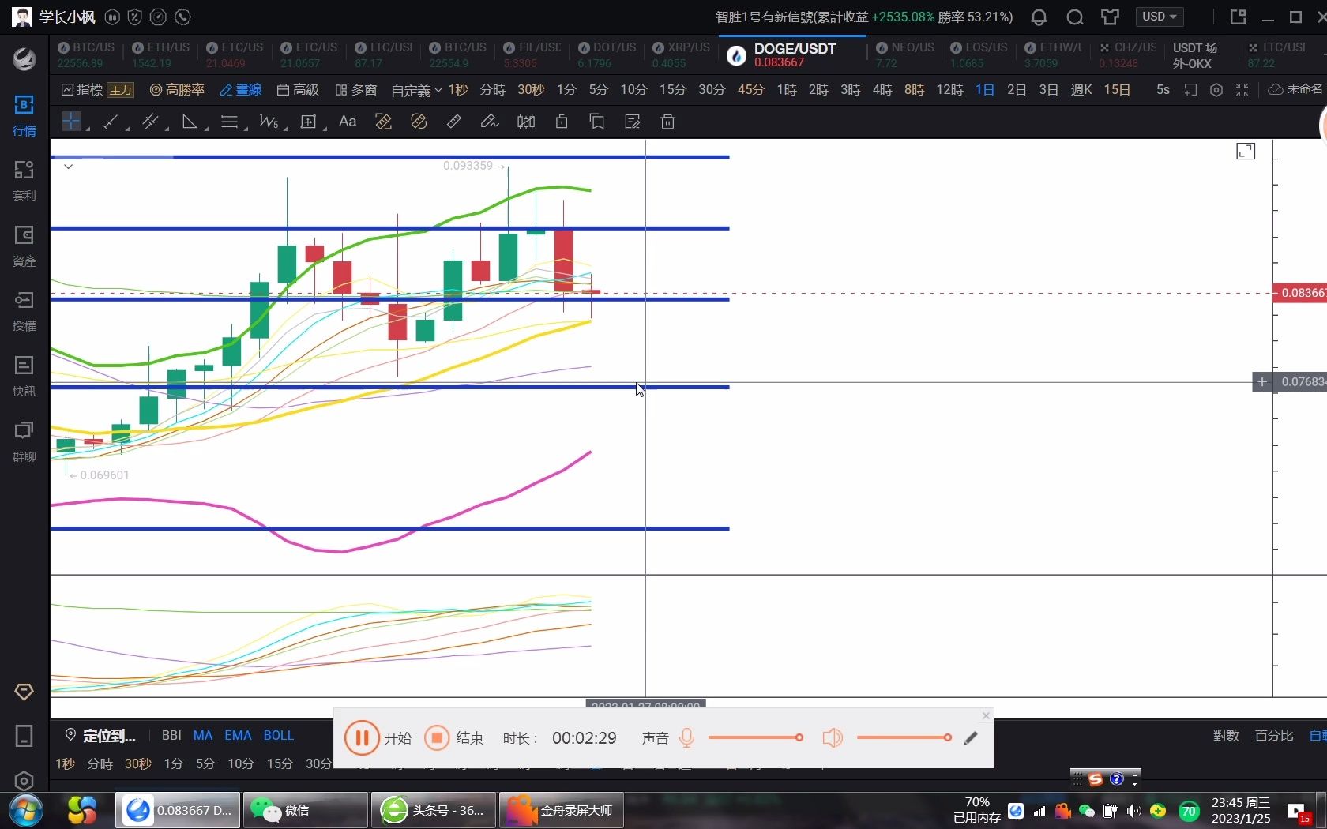Toggle the MA indicator
Image resolution: width=1327 pixels, height=829 pixels.
[x=203, y=736]
